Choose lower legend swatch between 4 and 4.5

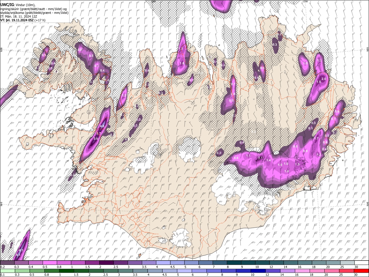coord(155,271)
